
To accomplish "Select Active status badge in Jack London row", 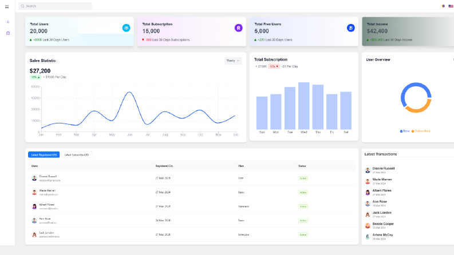I will click(x=303, y=234).
